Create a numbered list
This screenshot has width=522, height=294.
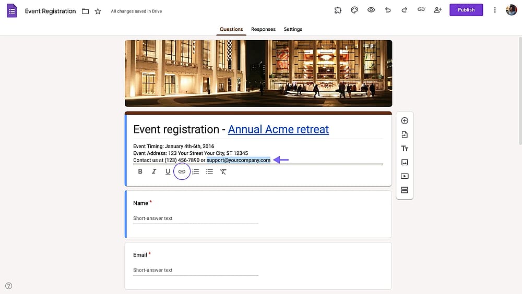click(x=196, y=171)
